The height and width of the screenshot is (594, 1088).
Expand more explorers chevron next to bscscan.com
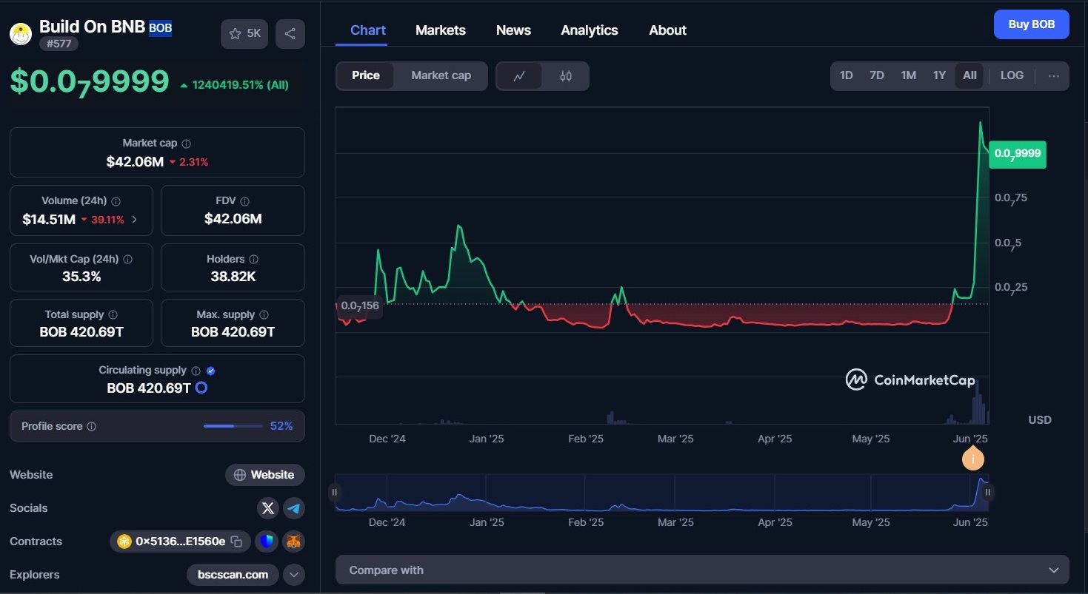294,575
